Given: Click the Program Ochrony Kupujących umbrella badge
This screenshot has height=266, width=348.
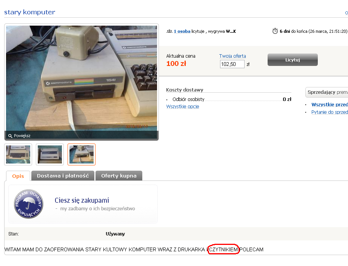Looking at the screenshot, I should (x=29, y=204).
